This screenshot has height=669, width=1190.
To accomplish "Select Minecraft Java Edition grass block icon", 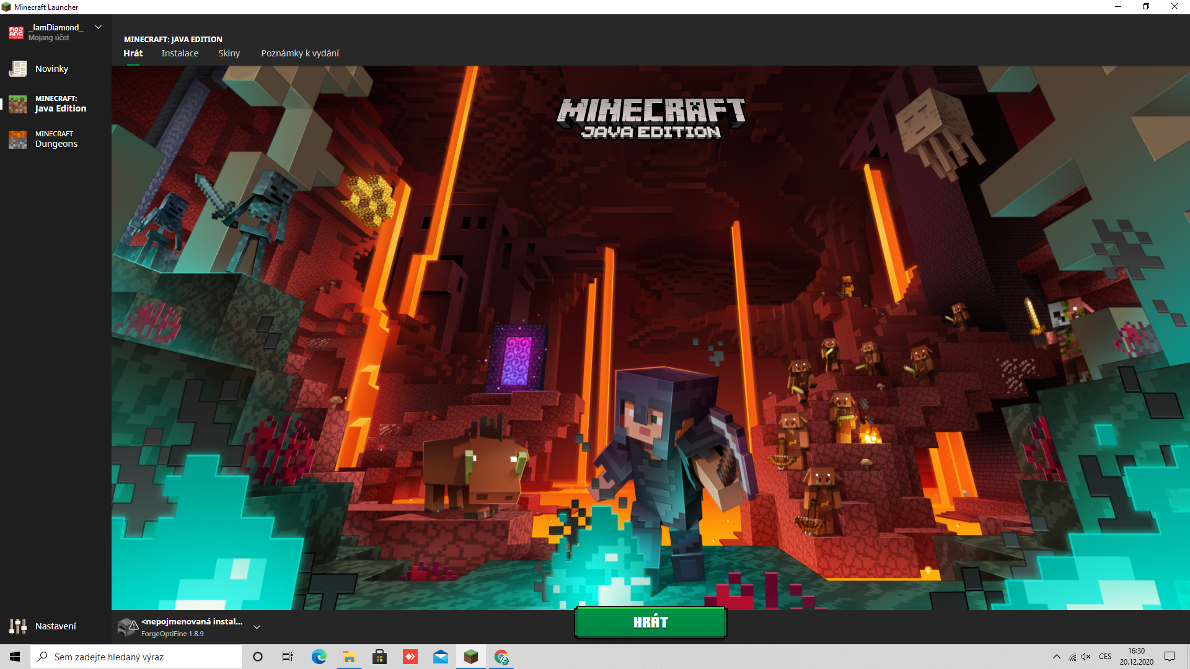I will [17, 103].
